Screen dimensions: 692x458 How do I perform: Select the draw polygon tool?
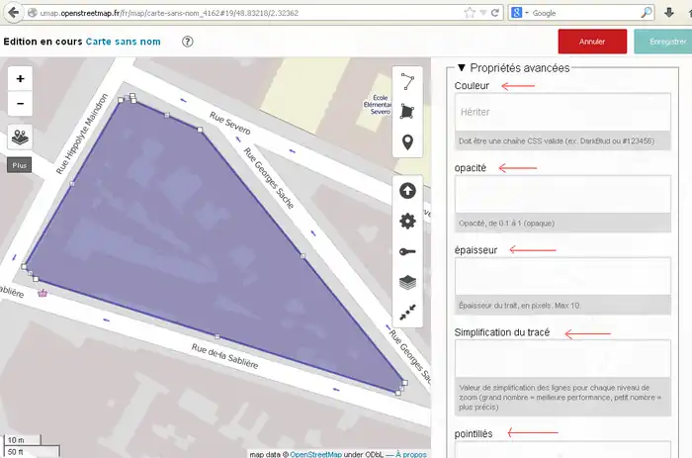click(x=407, y=113)
